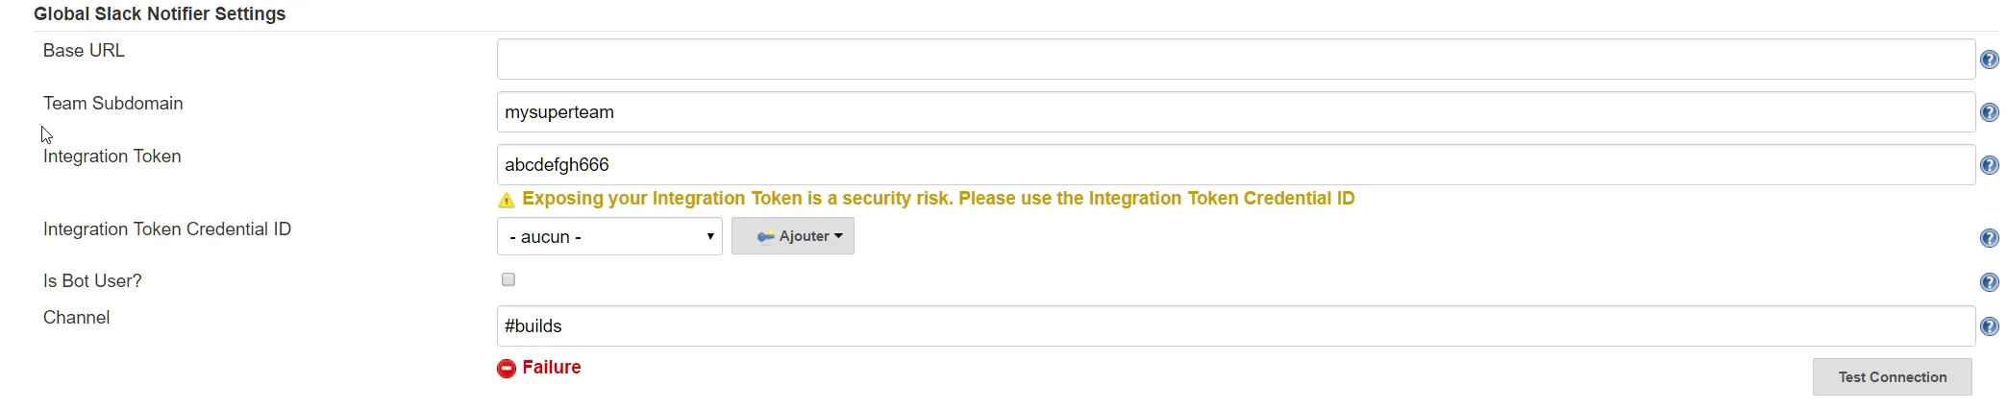Screen dimensions: 2008x409
Task: Click the Global Slack Notifier Settings heading
Action: pos(160,14)
